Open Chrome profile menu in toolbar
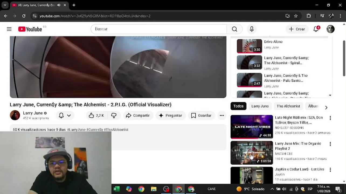 [x=331, y=16]
